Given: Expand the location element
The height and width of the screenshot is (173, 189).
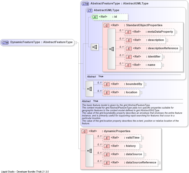Looking at the screenshot, I should click(x=141, y=93).
